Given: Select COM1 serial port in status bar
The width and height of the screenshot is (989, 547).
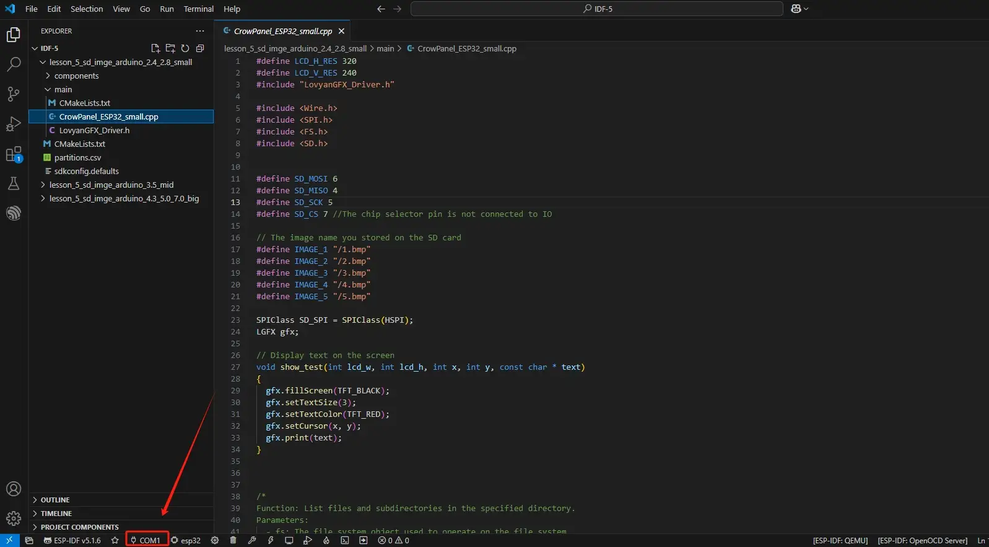Looking at the screenshot, I should coord(147,540).
